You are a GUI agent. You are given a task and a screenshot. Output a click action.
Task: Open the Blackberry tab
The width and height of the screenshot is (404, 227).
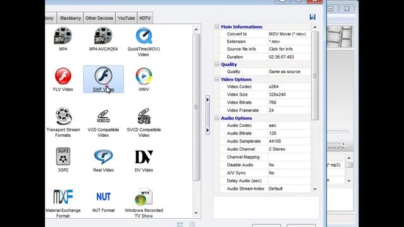pyautogui.click(x=70, y=18)
